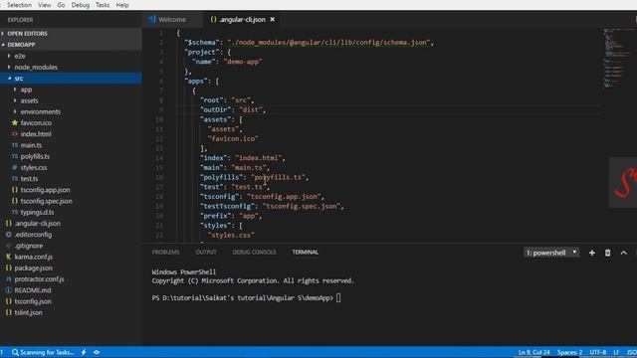Screen dimensions: 637x358
Task: Select the .angular-cli.json editor tab
Action: click(242, 20)
